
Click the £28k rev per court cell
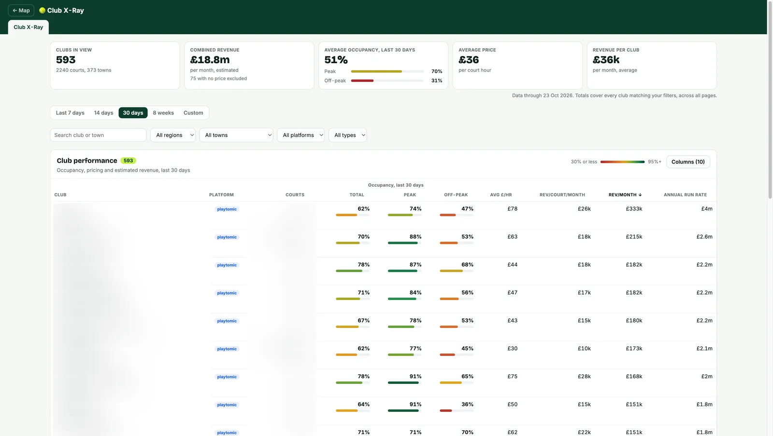click(584, 377)
